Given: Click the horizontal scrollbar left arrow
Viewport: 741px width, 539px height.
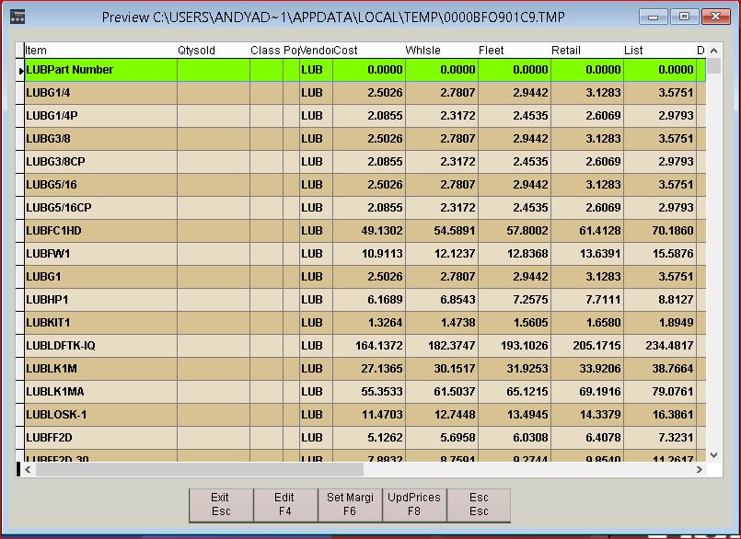Looking at the screenshot, I should tap(29, 470).
